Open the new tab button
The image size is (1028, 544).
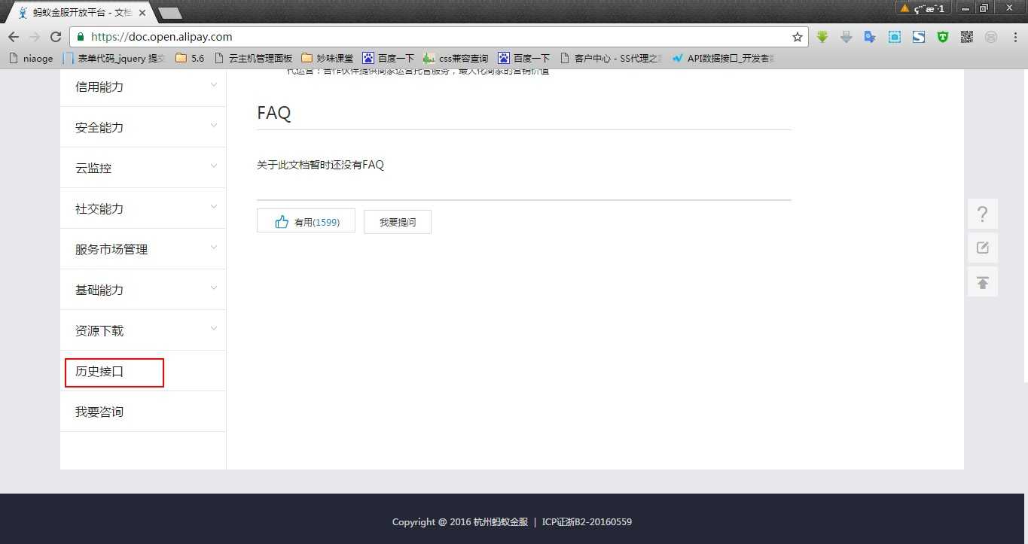(171, 13)
